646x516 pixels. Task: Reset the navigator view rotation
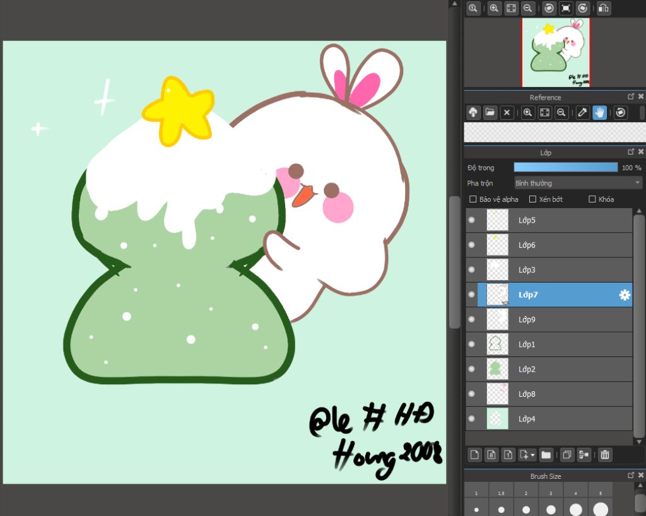click(x=566, y=8)
